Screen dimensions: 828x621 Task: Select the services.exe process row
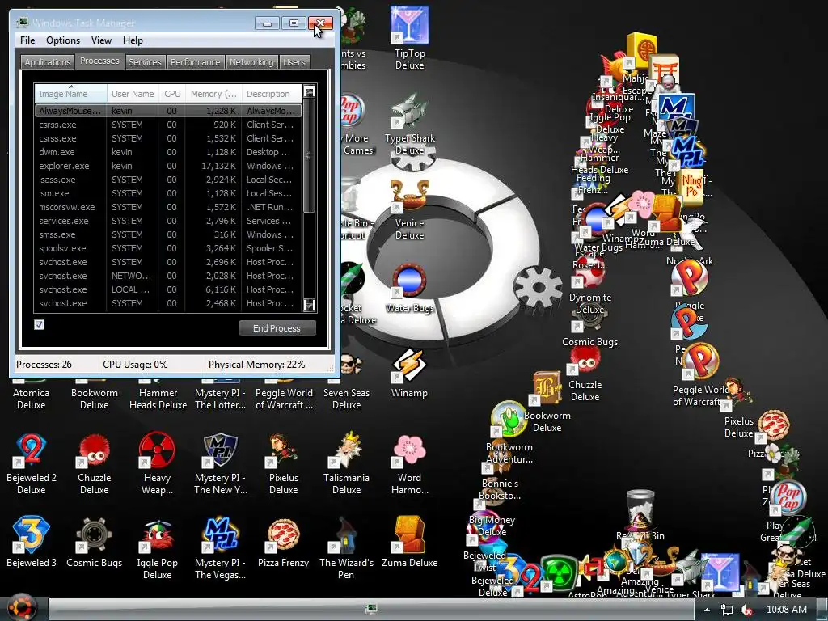[x=168, y=221]
